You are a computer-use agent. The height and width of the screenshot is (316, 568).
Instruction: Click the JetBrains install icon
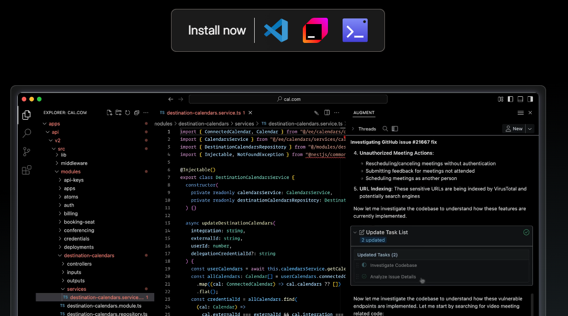click(315, 30)
